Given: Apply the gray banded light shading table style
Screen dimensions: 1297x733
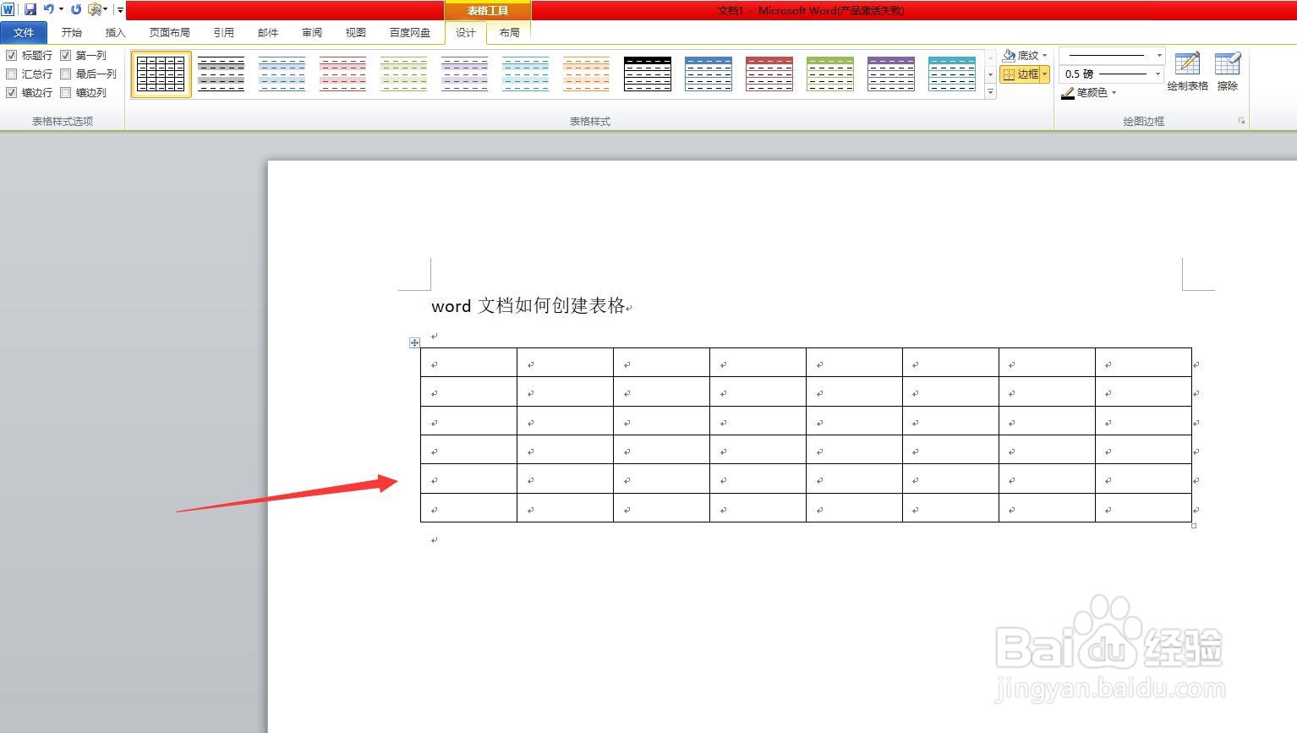Looking at the screenshot, I should [222, 74].
